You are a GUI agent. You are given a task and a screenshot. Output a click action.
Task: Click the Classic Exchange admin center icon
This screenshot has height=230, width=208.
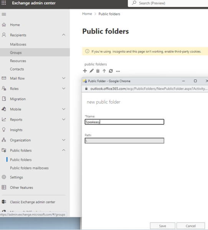pyautogui.click(x=4, y=202)
